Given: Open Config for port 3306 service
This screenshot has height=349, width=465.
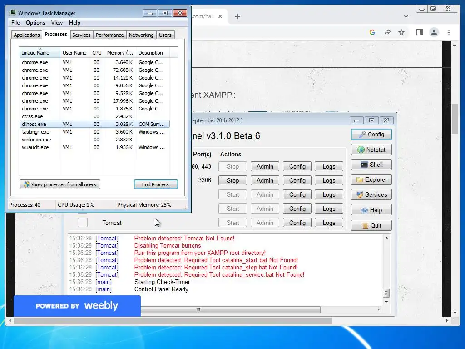Looking at the screenshot, I should tap(297, 180).
